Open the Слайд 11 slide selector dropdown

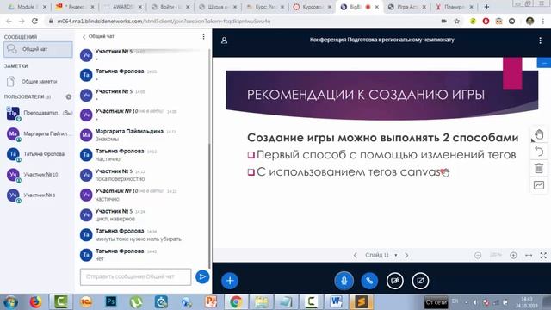[x=381, y=255]
